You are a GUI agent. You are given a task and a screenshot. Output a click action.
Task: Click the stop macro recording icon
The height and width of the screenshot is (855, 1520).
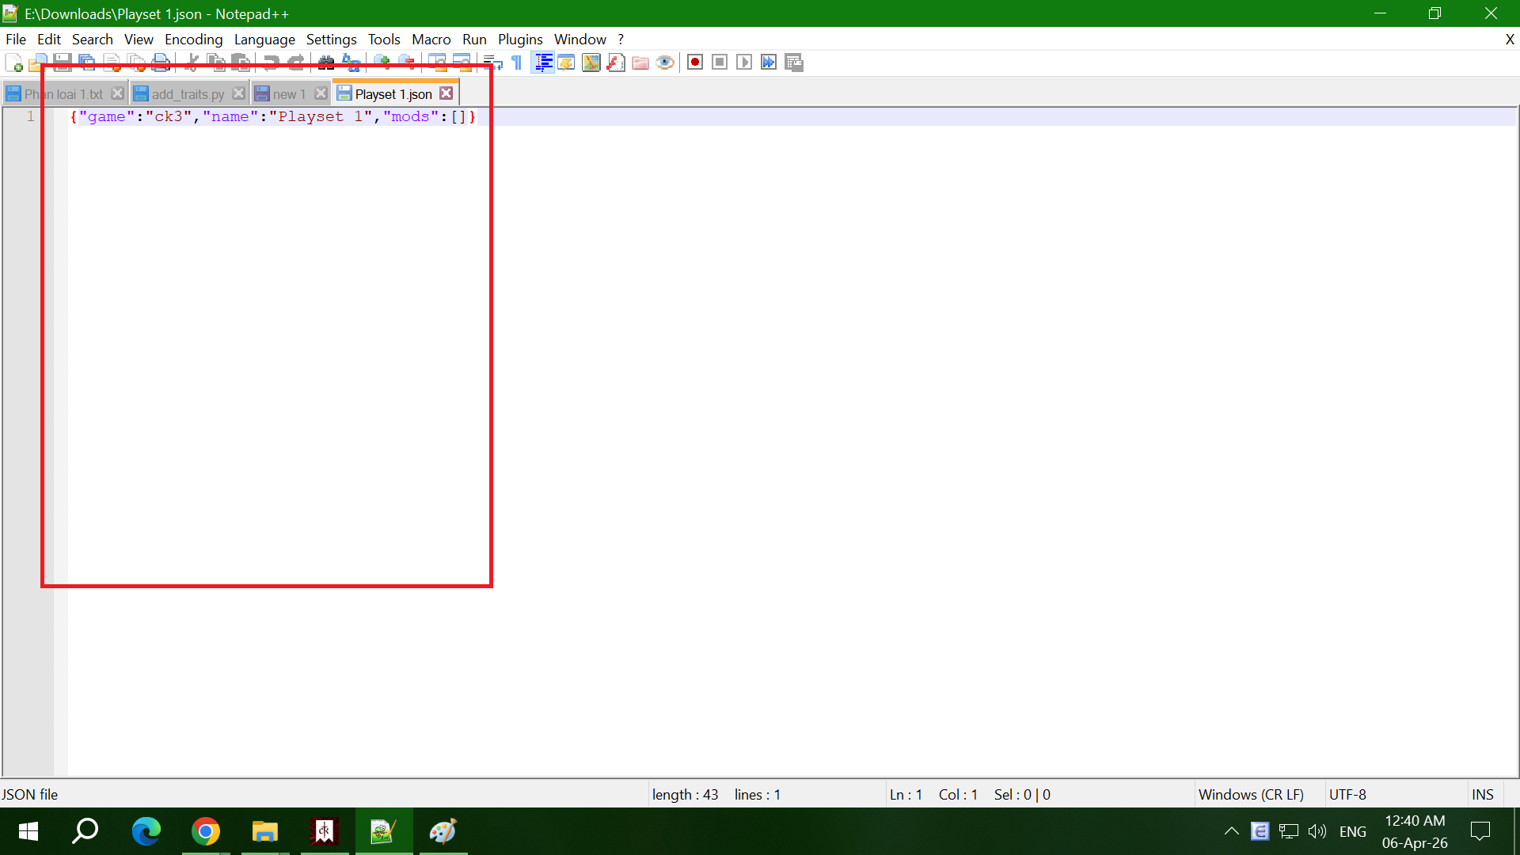click(x=720, y=63)
